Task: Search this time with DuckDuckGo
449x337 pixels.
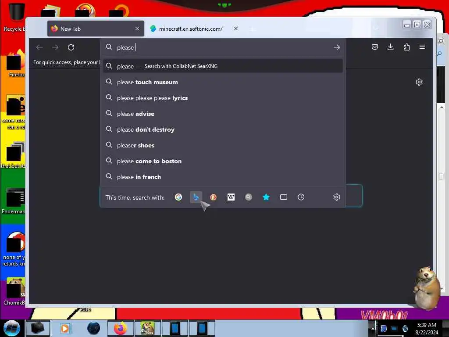Action: 214,197
